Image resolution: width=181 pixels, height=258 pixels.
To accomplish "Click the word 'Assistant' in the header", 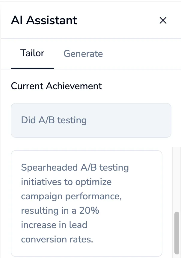I will (x=52, y=20).
